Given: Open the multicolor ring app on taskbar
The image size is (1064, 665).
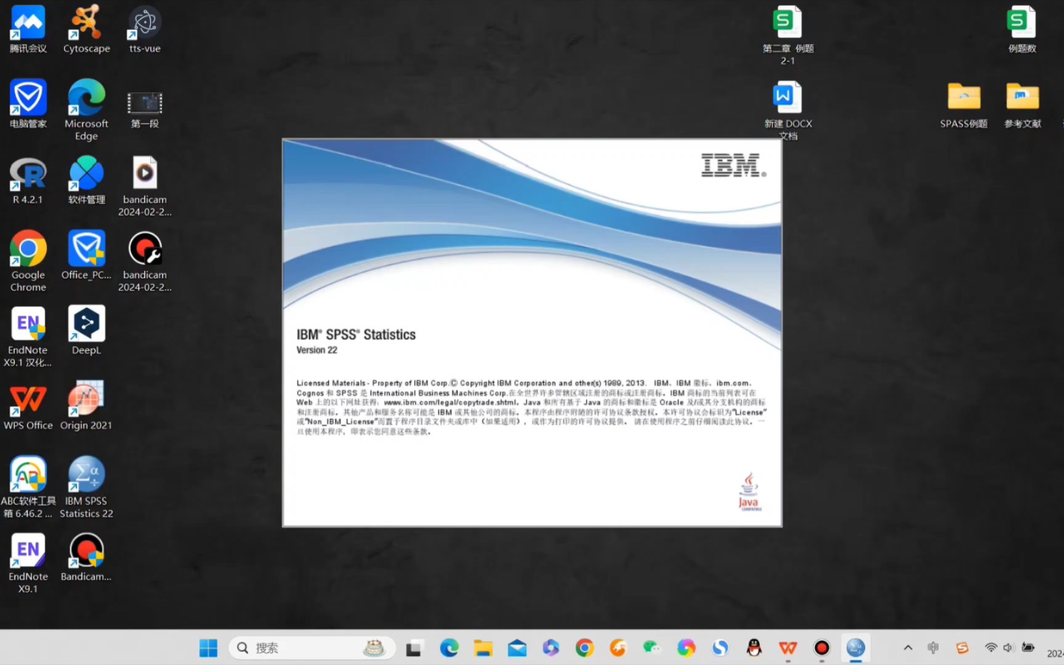Looking at the screenshot, I should click(x=686, y=648).
